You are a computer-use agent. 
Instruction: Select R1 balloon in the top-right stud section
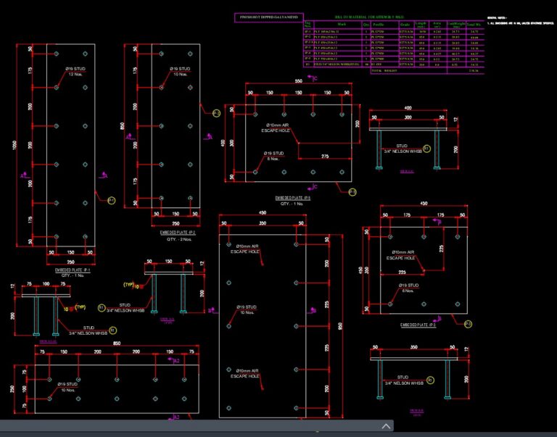426,149
